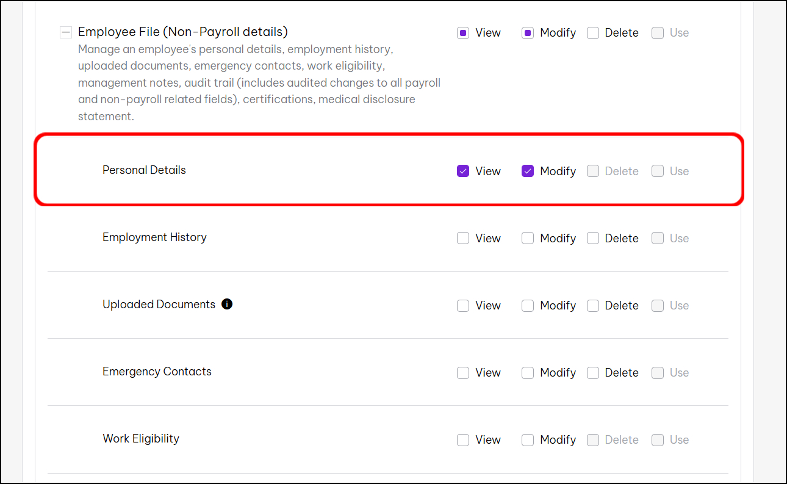This screenshot has width=787, height=484.
Task: Uncheck Modify for Personal Details
Action: click(x=528, y=172)
